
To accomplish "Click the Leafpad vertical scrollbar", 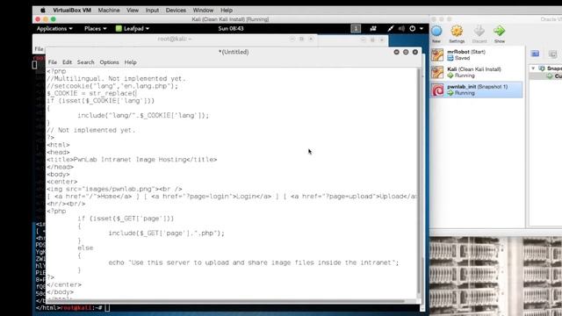I will tap(418, 181).
